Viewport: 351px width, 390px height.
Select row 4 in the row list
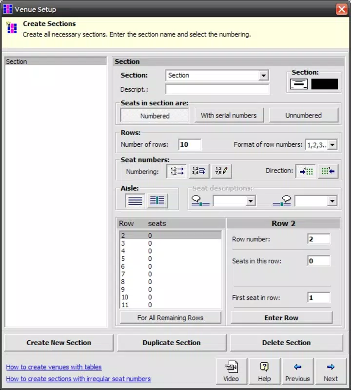tap(171, 251)
